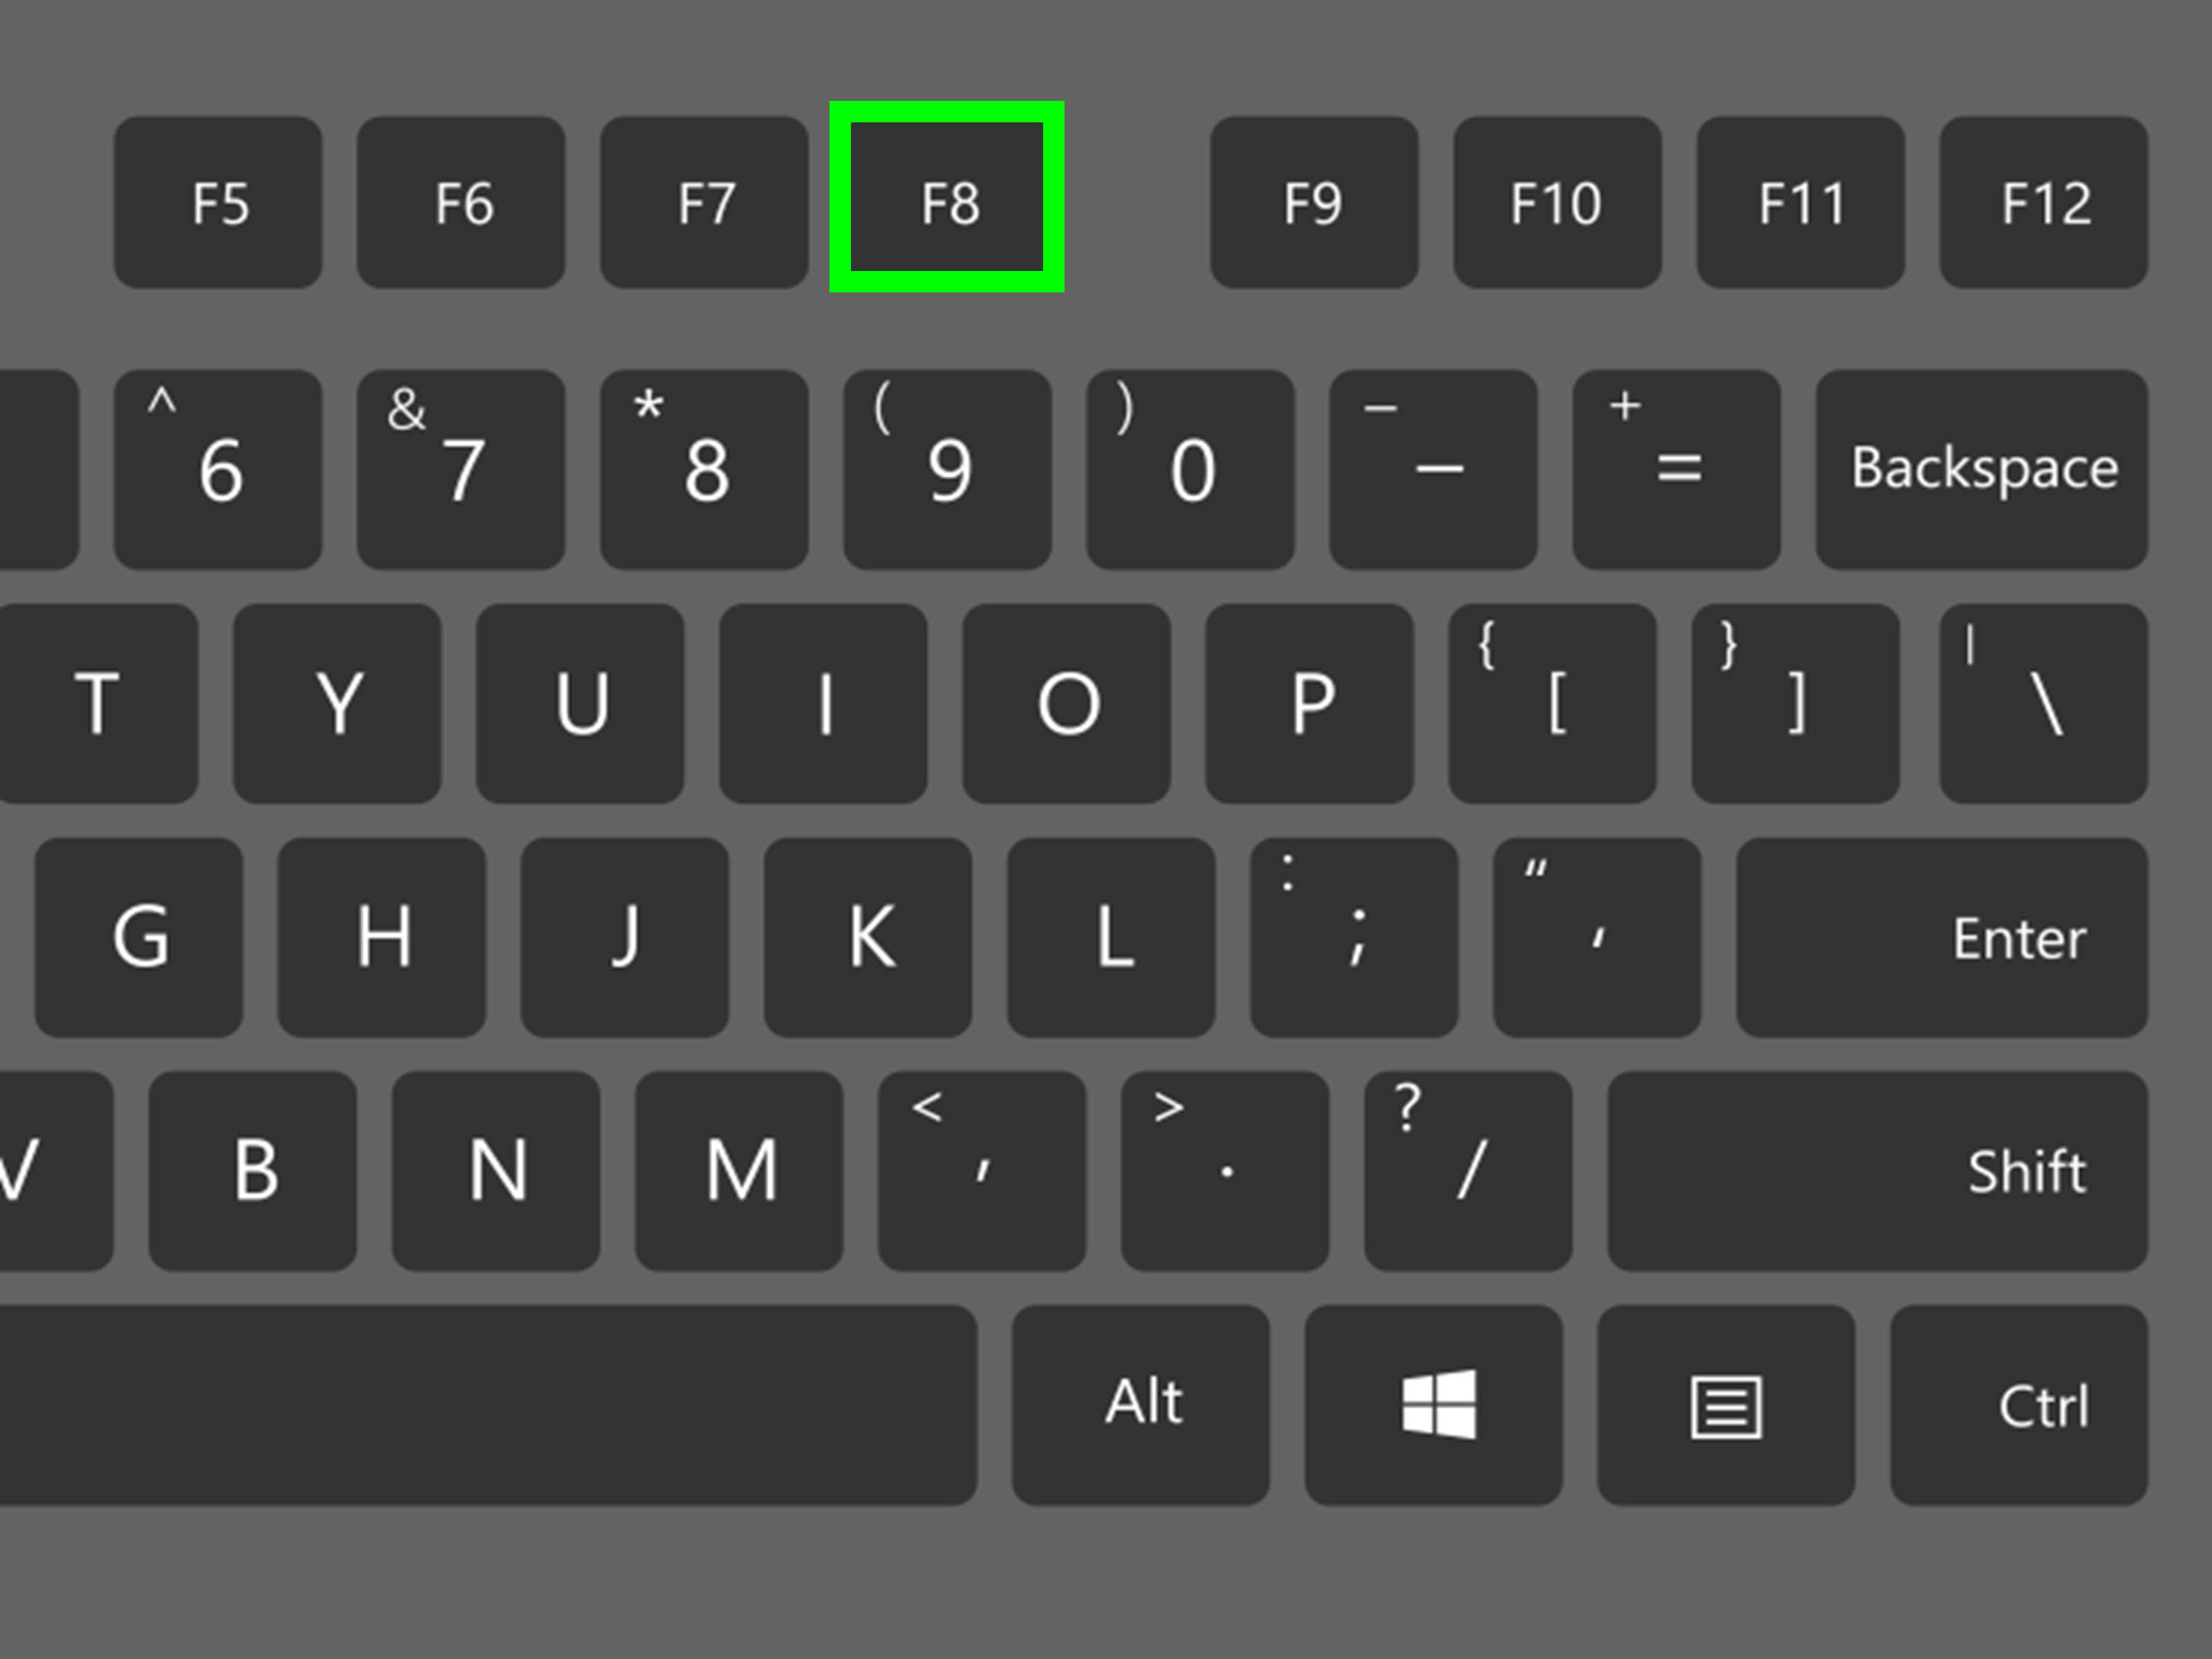The image size is (2212, 1659).
Task: Click the F12 function key
Action: (x=2044, y=202)
